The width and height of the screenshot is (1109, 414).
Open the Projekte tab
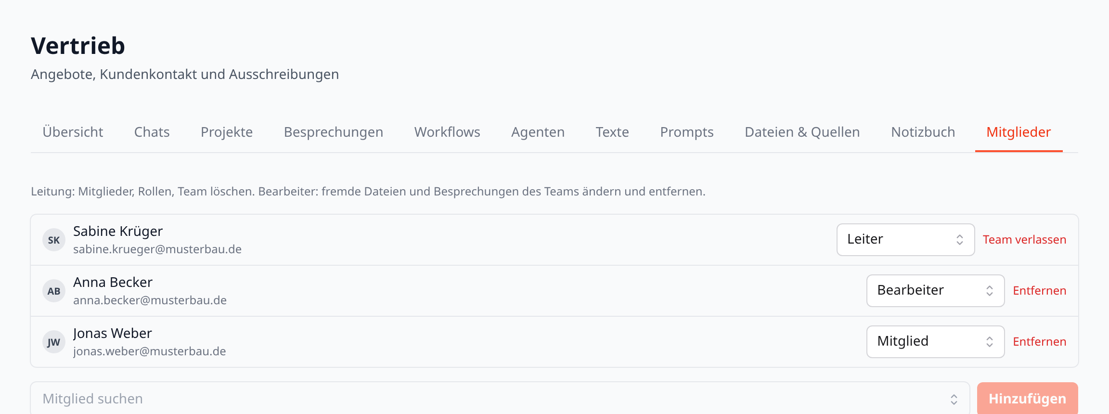227,132
